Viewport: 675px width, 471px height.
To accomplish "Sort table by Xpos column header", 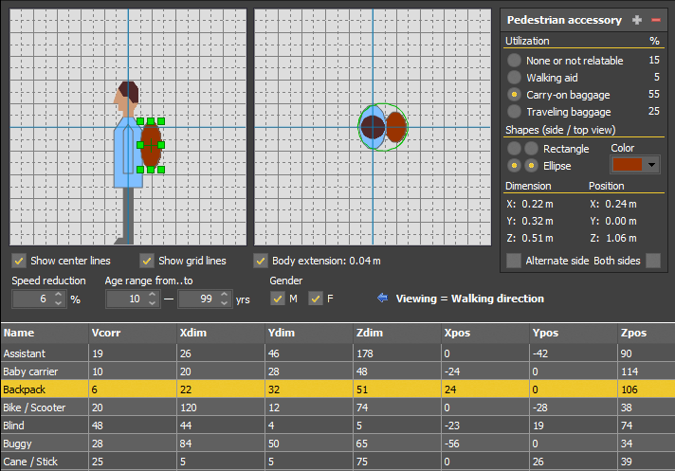I will pos(485,333).
